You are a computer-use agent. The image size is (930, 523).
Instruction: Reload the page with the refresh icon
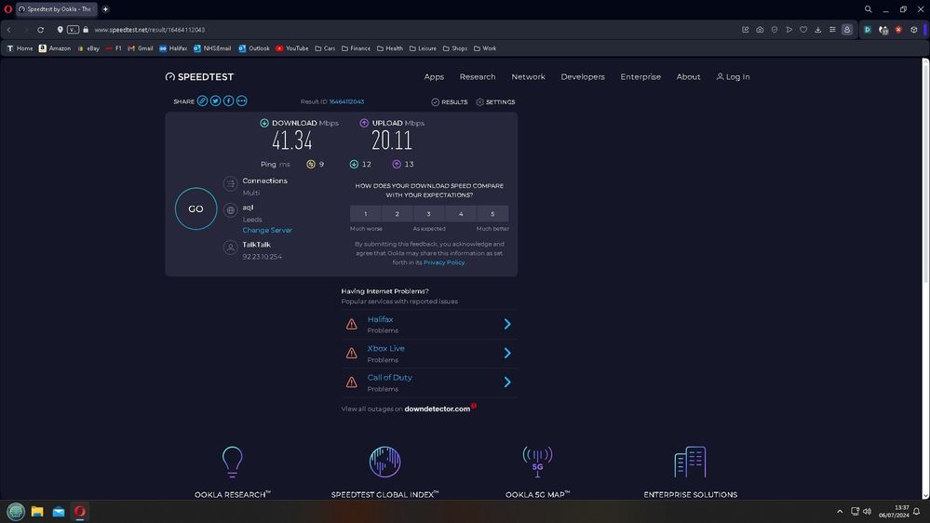[40, 30]
